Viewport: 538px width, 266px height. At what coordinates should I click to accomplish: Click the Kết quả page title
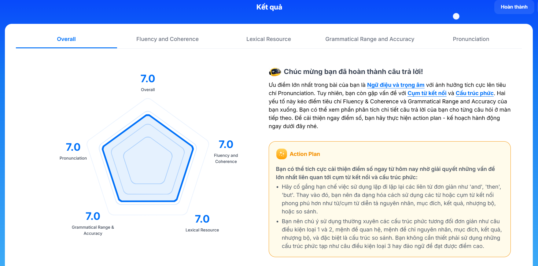269,7
